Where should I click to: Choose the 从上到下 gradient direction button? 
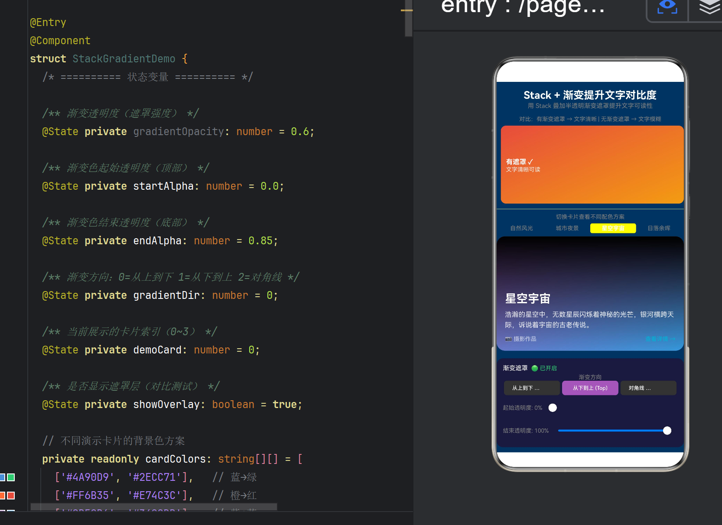532,388
